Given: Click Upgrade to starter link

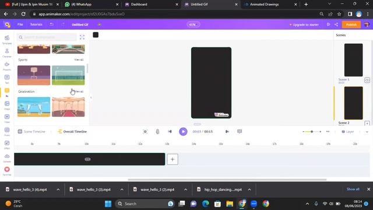Looking at the screenshot, I should click(x=304, y=24).
